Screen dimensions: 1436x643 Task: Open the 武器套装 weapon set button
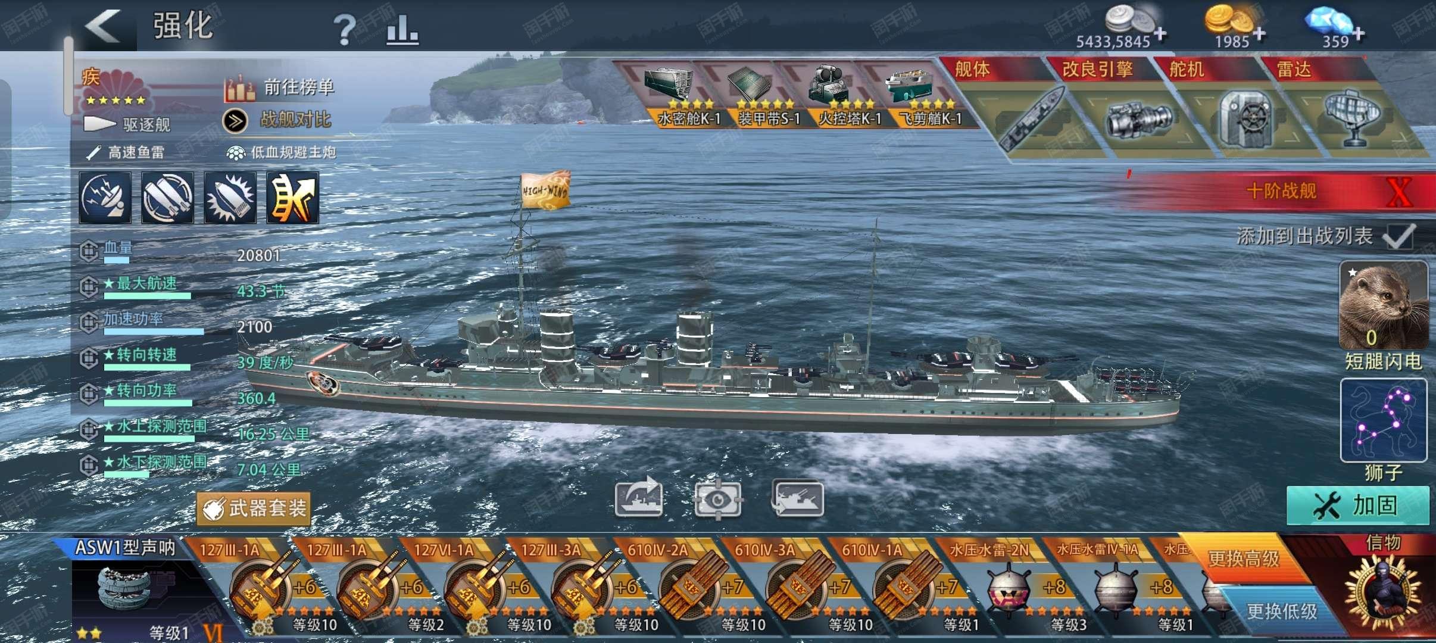coord(254,508)
